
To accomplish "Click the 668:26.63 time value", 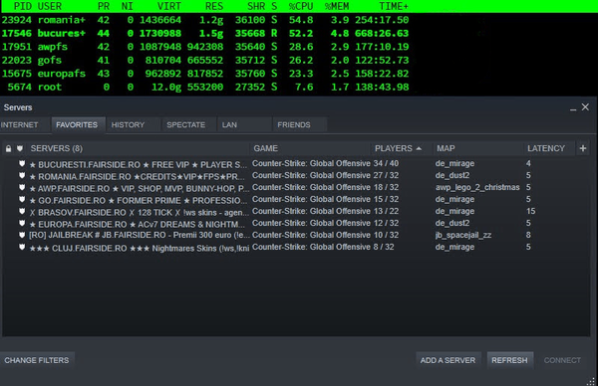I will (x=382, y=33).
